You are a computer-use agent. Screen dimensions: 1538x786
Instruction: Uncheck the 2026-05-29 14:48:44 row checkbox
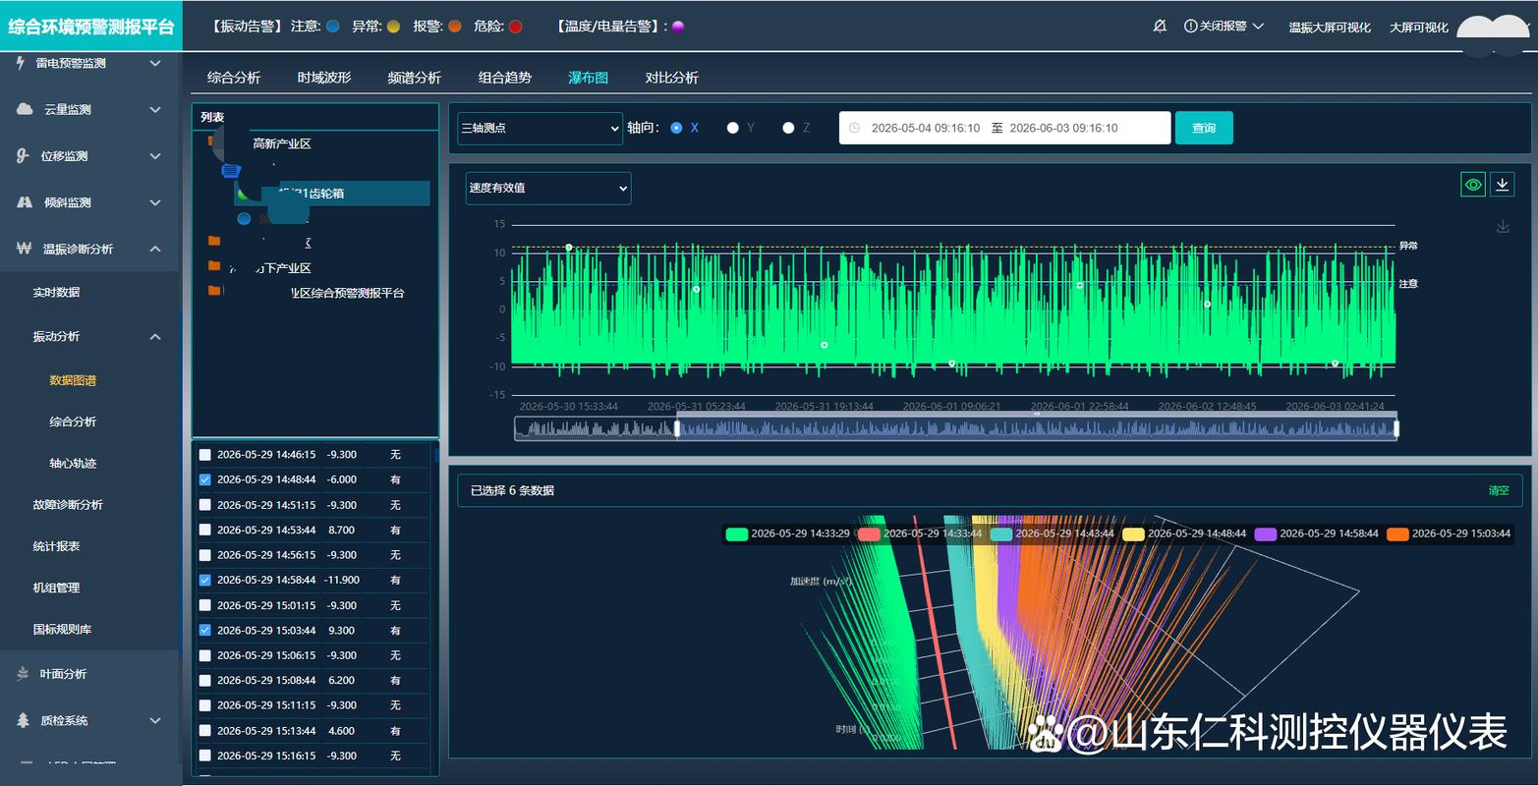pos(204,479)
